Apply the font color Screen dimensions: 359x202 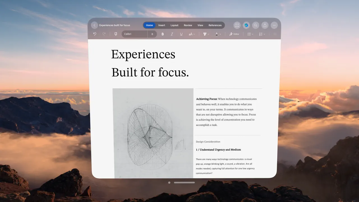[217, 34]
